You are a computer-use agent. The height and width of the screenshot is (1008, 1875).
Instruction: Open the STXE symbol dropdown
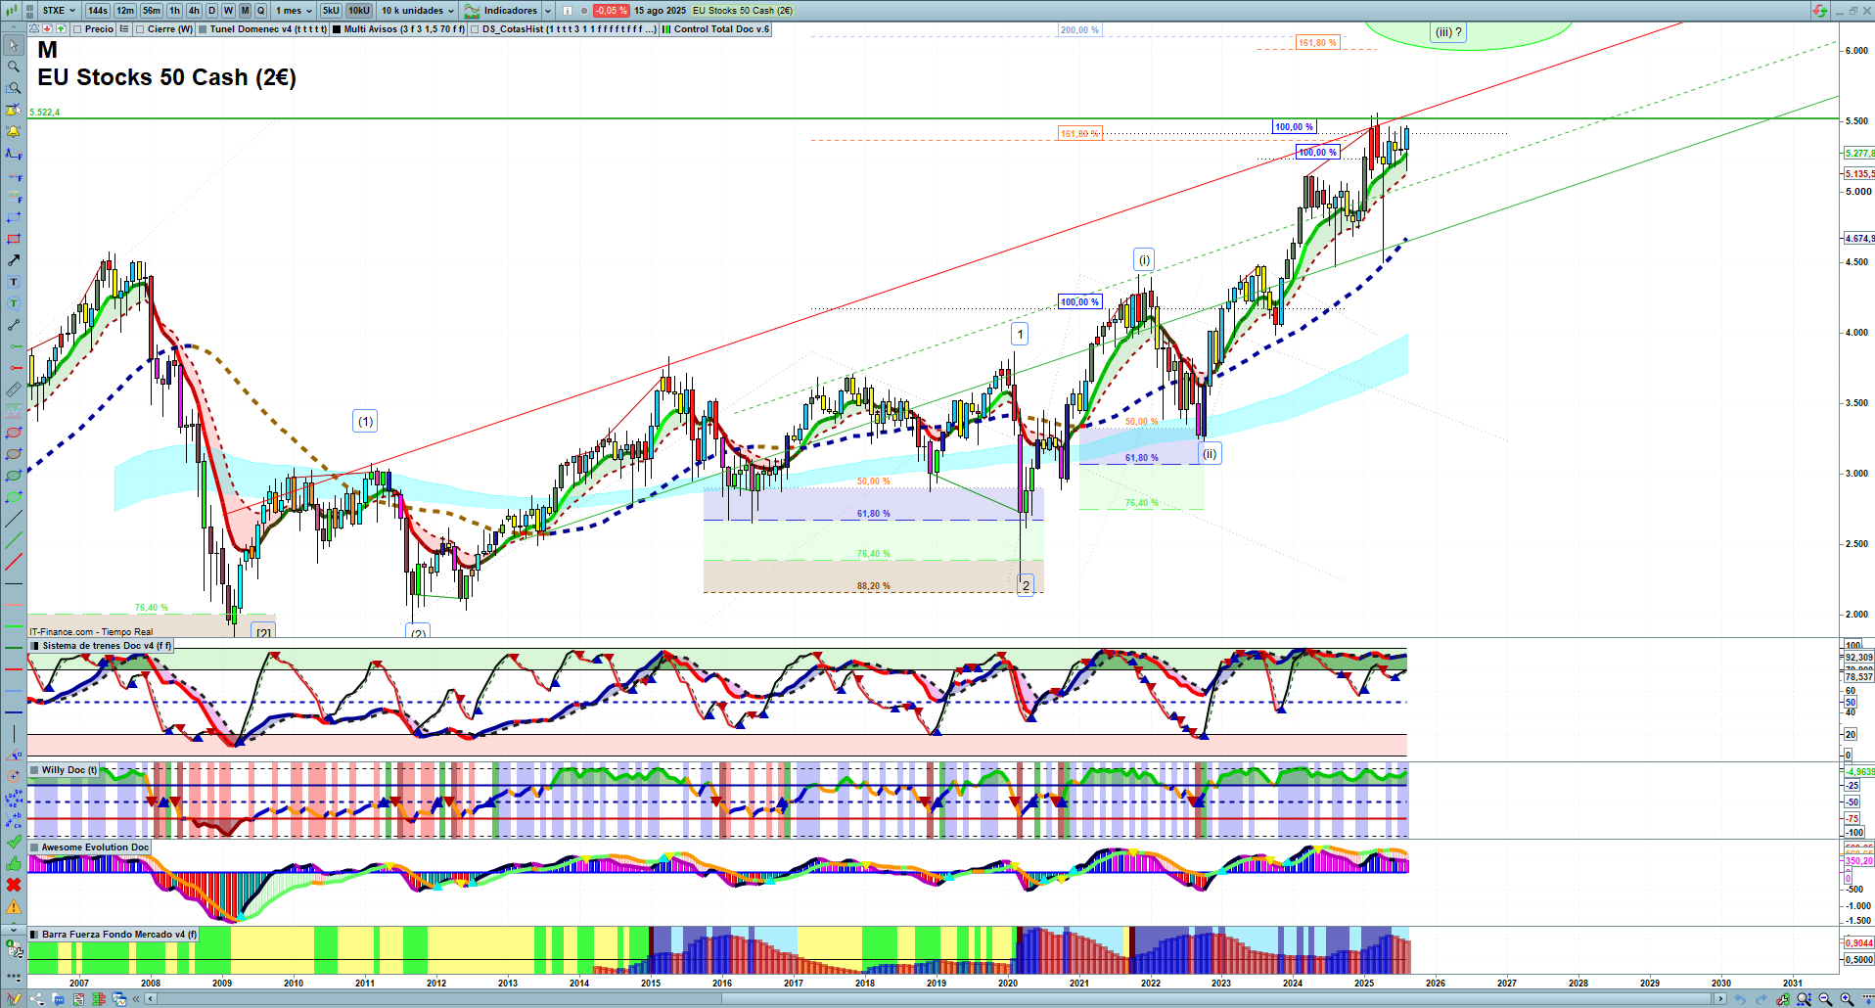tap(58, 11)
